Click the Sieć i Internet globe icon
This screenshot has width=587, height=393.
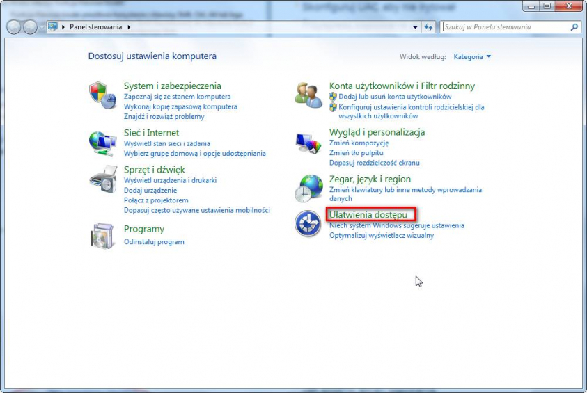tap(102, 142)
